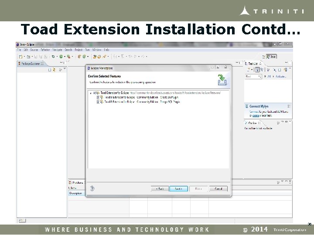
Task: Open the New Java Class dropdown arrow
Action: coord(88,57)
